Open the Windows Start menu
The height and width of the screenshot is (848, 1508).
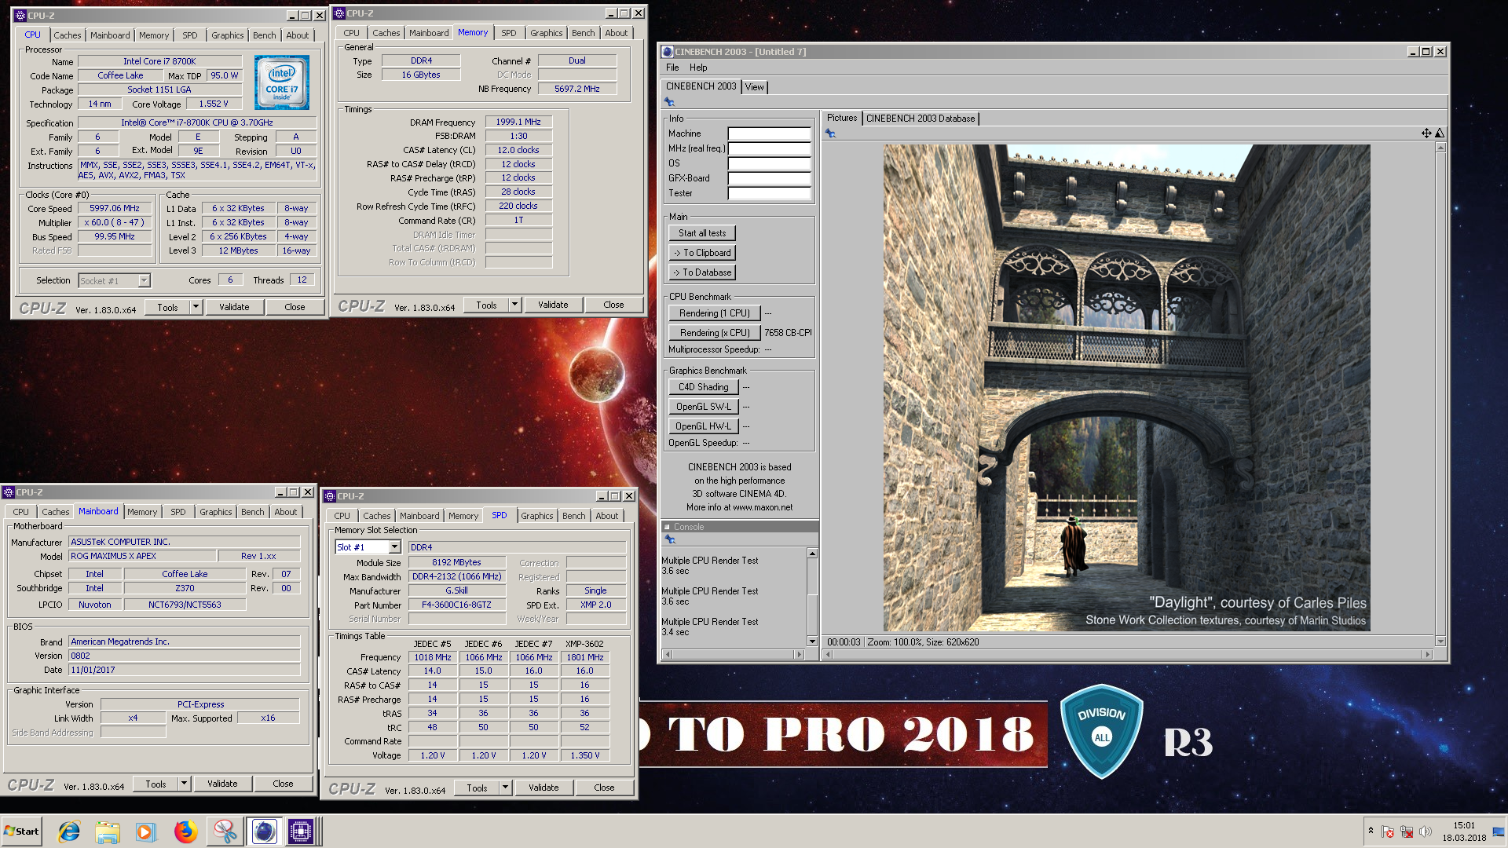point(21,831)
